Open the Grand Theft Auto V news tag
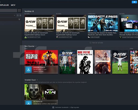138x110 pixels. (x=129, y=37)
